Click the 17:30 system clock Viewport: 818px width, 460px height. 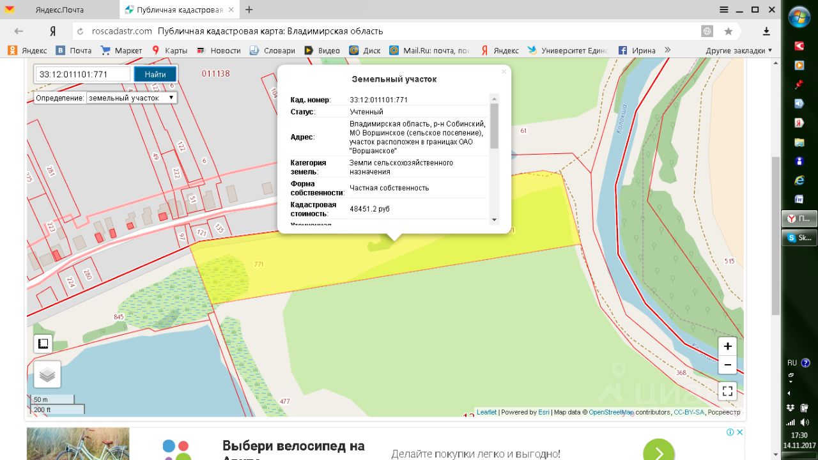799,435
